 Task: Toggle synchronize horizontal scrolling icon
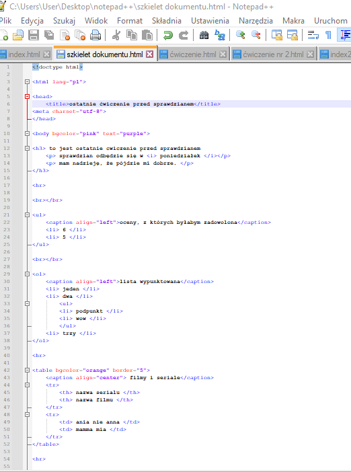(x=292, y=35)
